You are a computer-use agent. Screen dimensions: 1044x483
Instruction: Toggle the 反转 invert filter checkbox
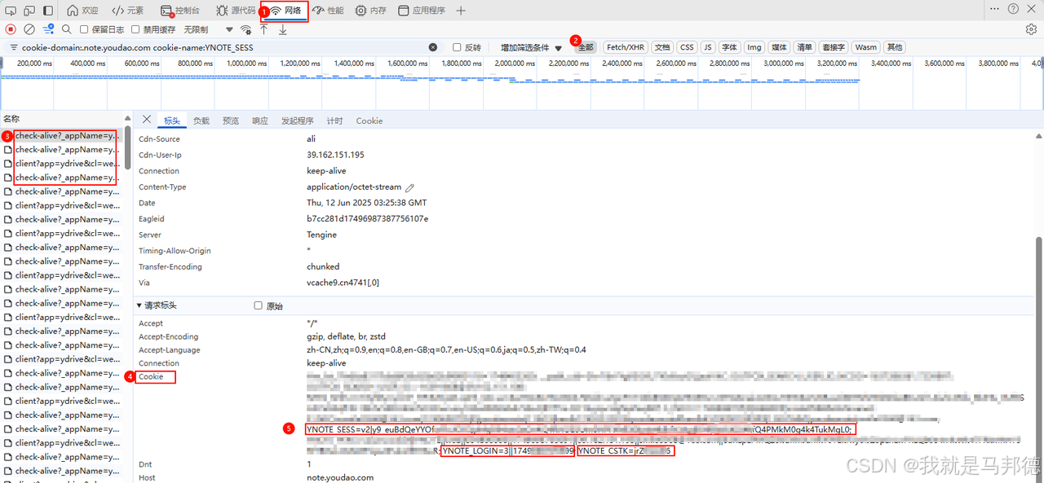point(457,47)
